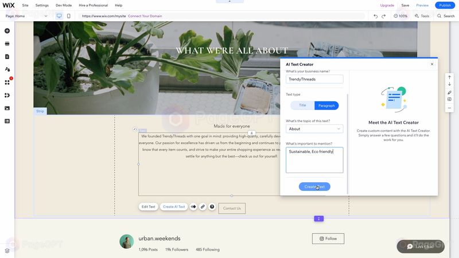Select the Paragraph text type
The width and height of the screenshot is (459, 258).
coord(326,105)
